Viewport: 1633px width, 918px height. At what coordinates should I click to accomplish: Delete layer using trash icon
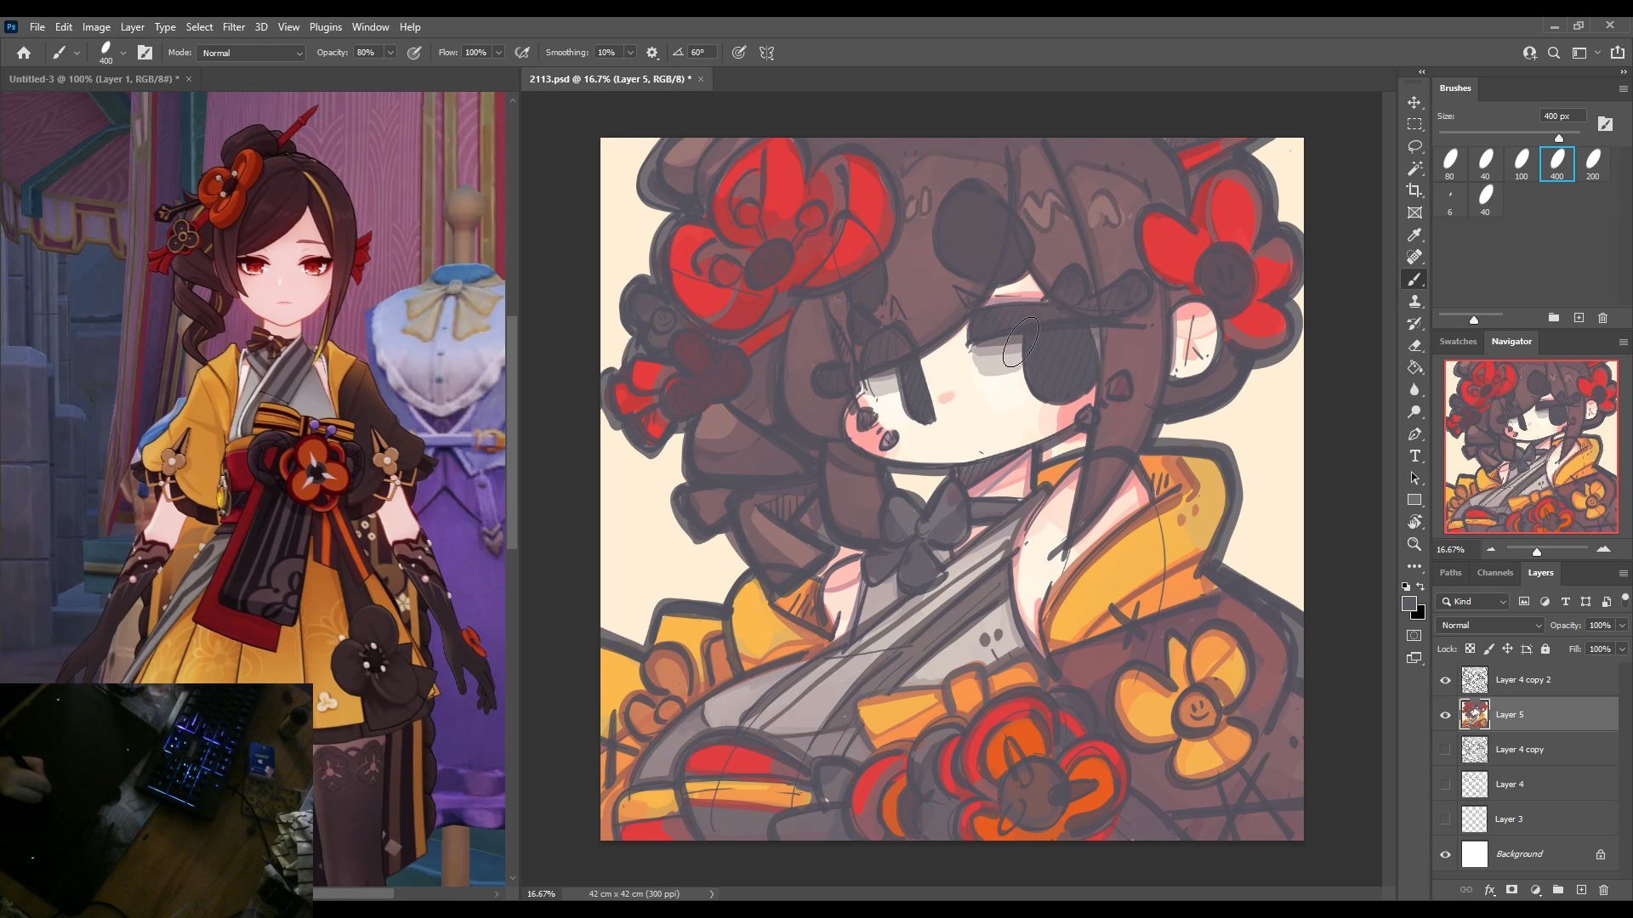tap(1603, 890)
